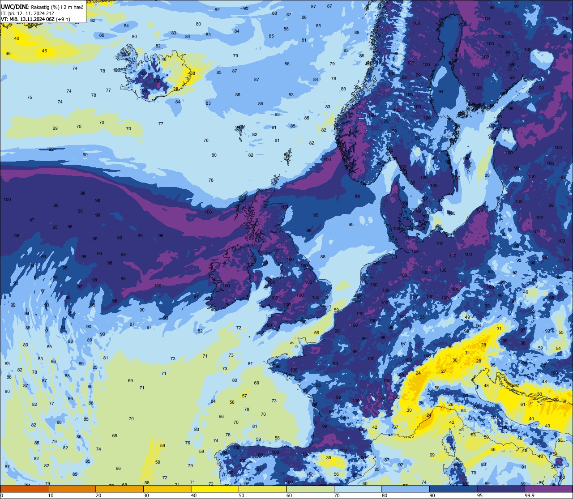573x499 pixels.
Task: Click the humidity value '61' on the map
Action: click(x=523, y=405)
